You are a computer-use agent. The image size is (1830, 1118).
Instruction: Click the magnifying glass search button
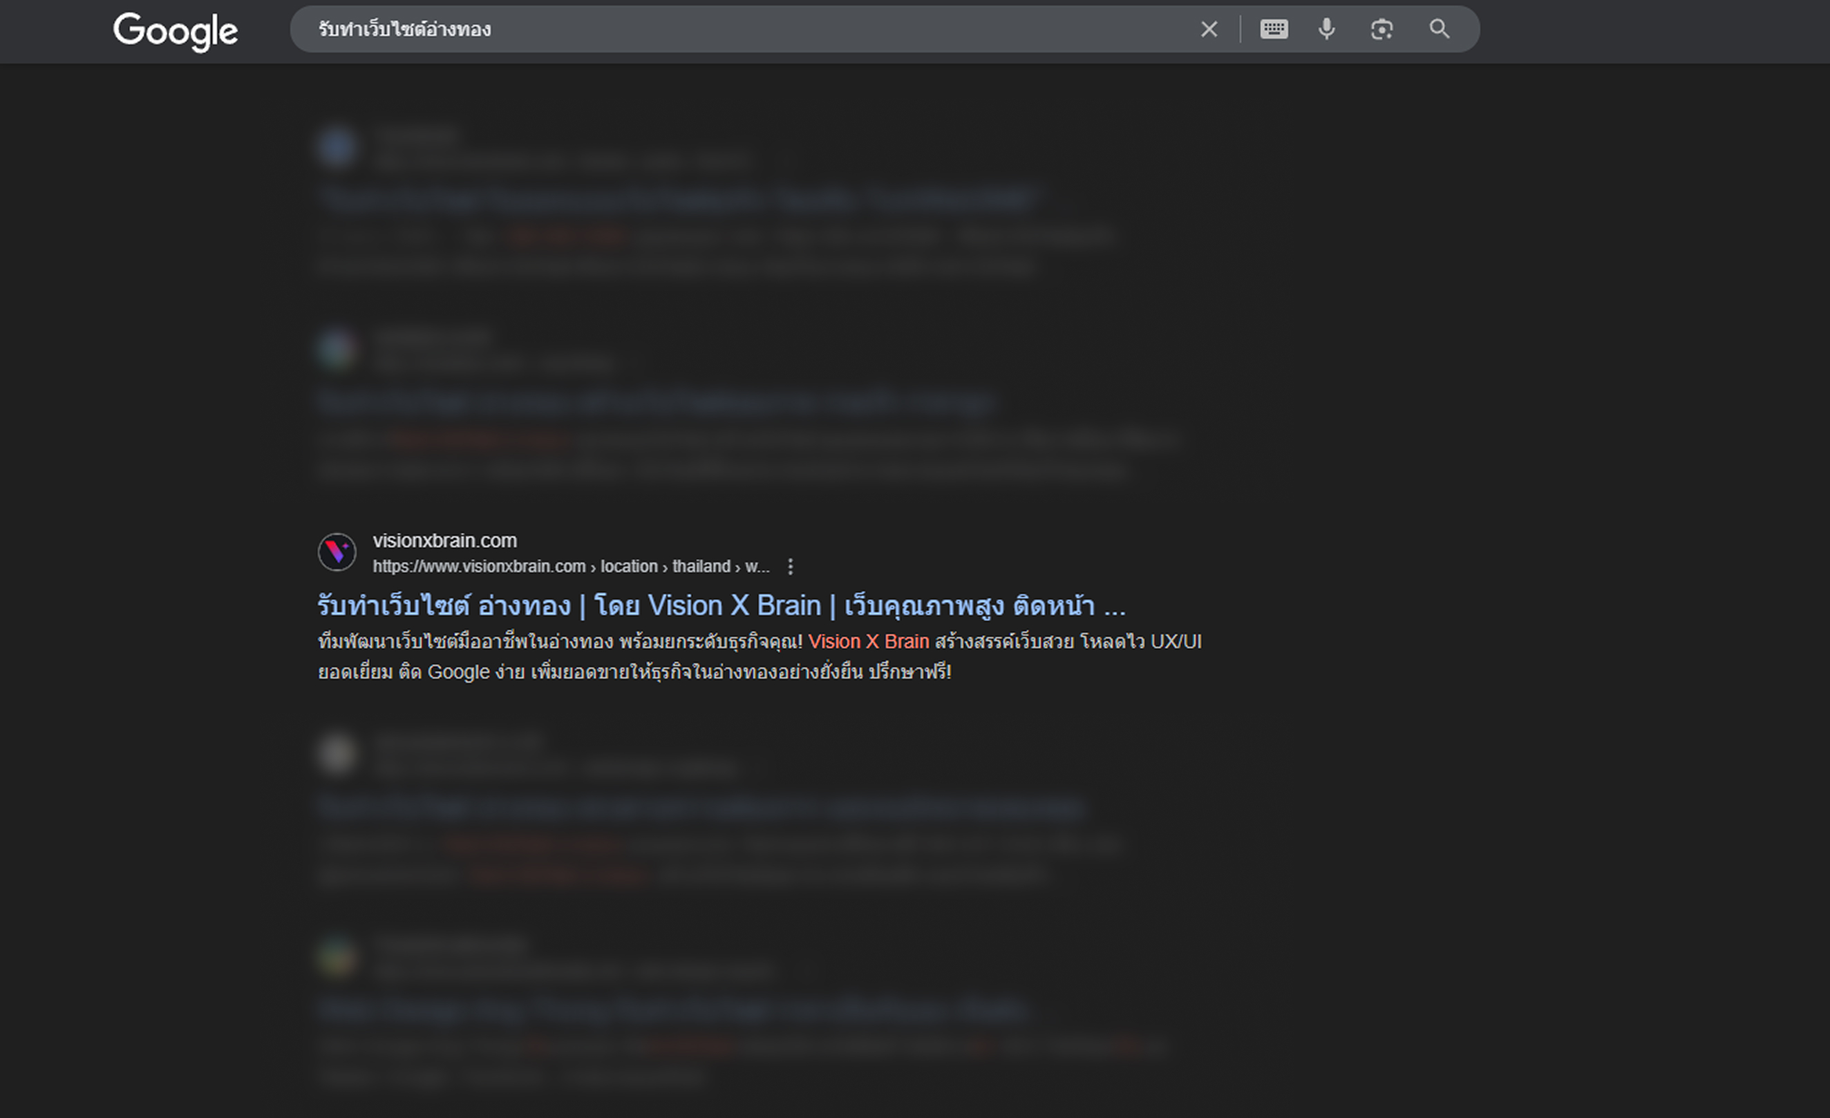pyautogui.click(x=1440, y=29)
